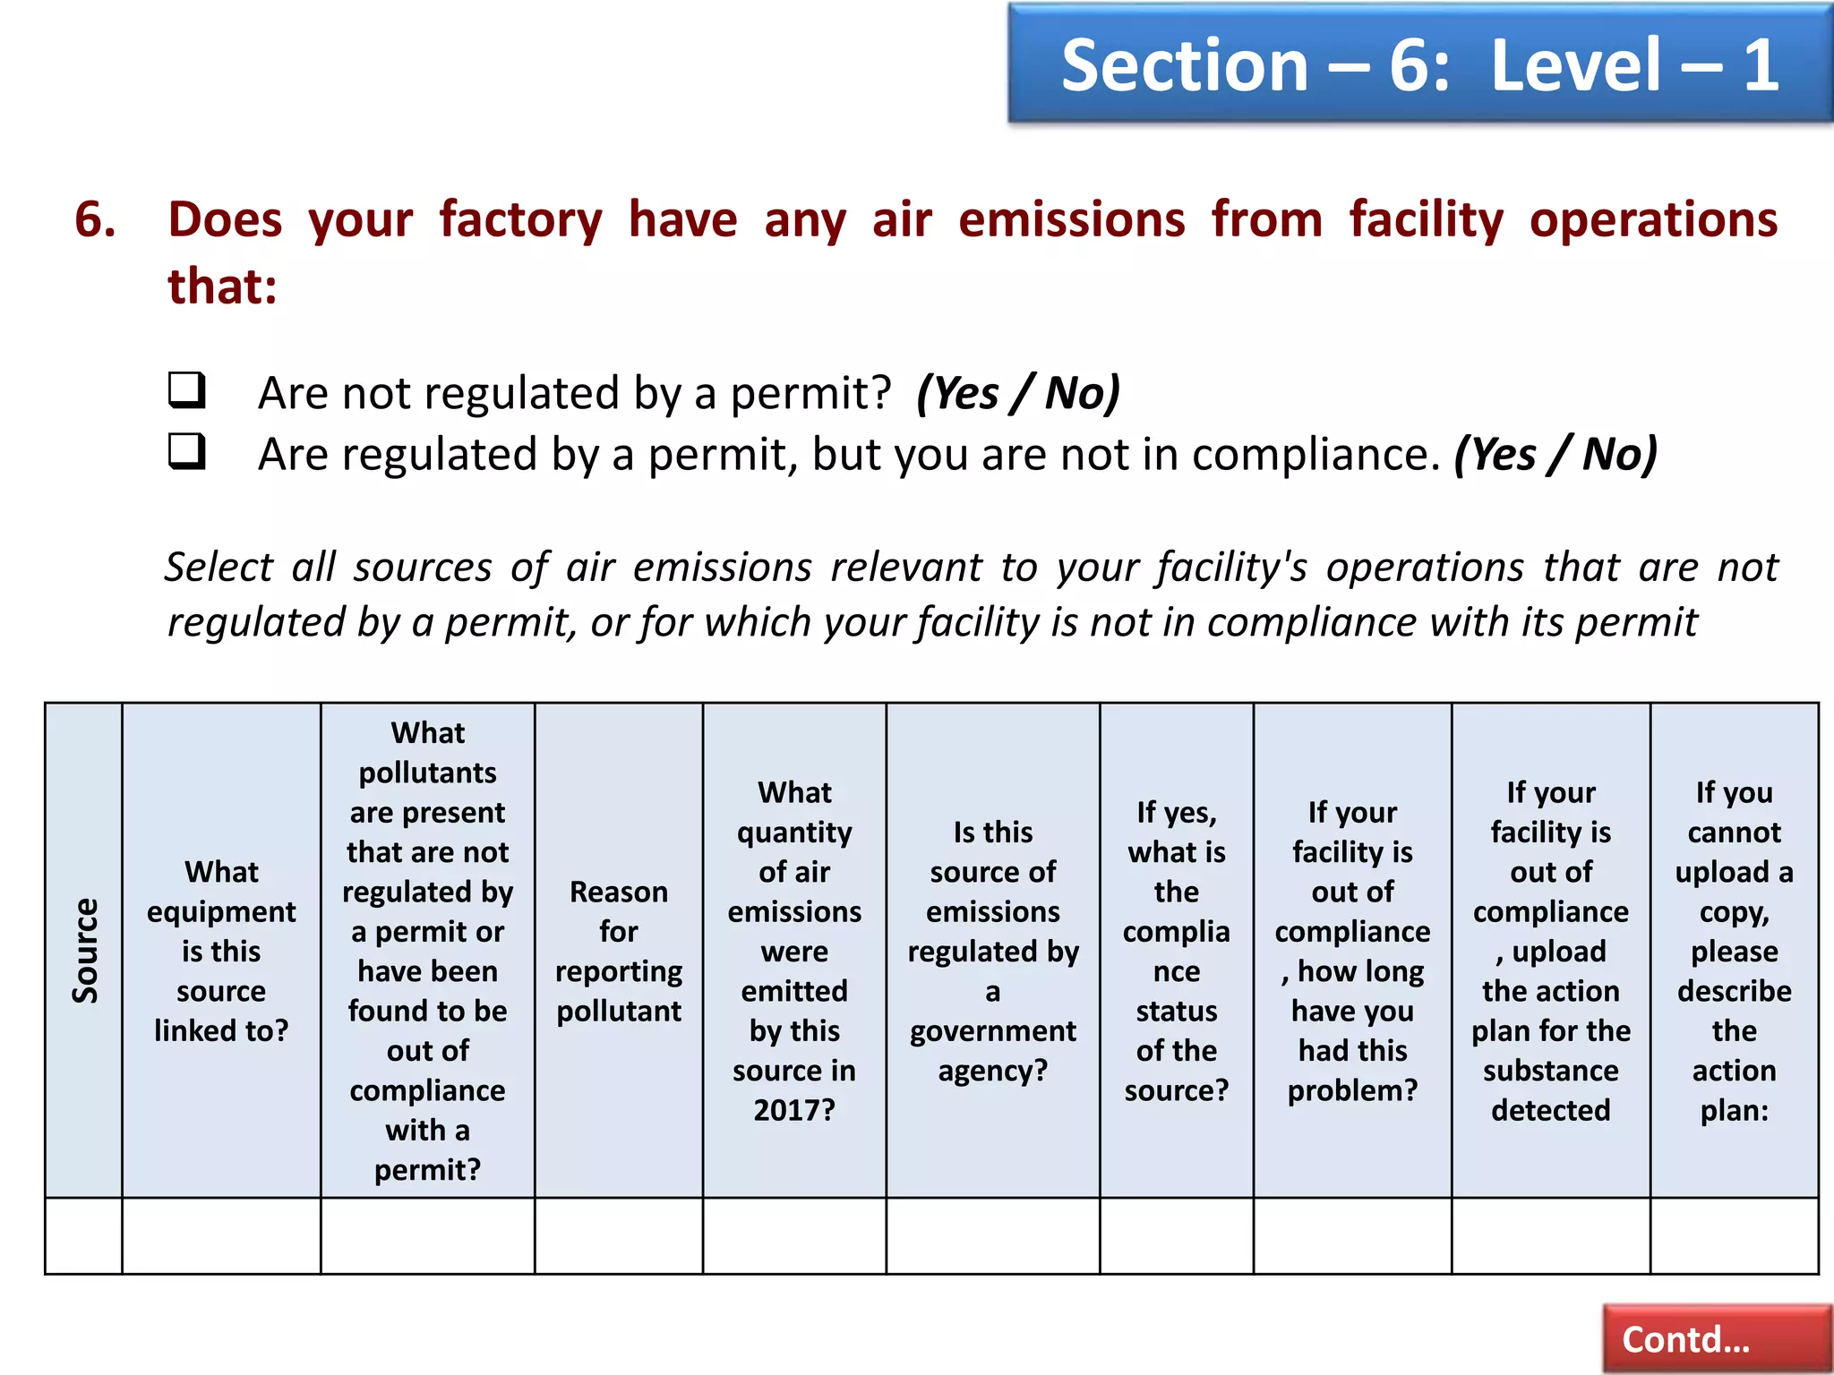Click the 'Reason for reporting pollutant' header
This screenshot has width=1834, height=1375.
pos(619,951)
